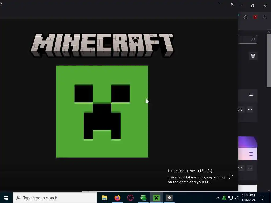Click the volume speaker tray icon
Image resolution: width=271 pixels, height=203 pixels.
236,198
